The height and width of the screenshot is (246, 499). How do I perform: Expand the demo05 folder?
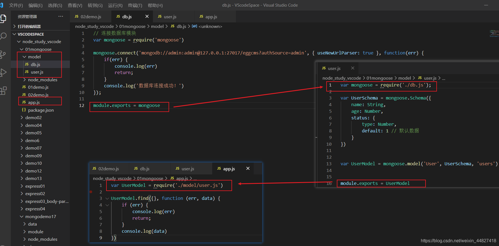pyautogui.click(x=22, y=133)
